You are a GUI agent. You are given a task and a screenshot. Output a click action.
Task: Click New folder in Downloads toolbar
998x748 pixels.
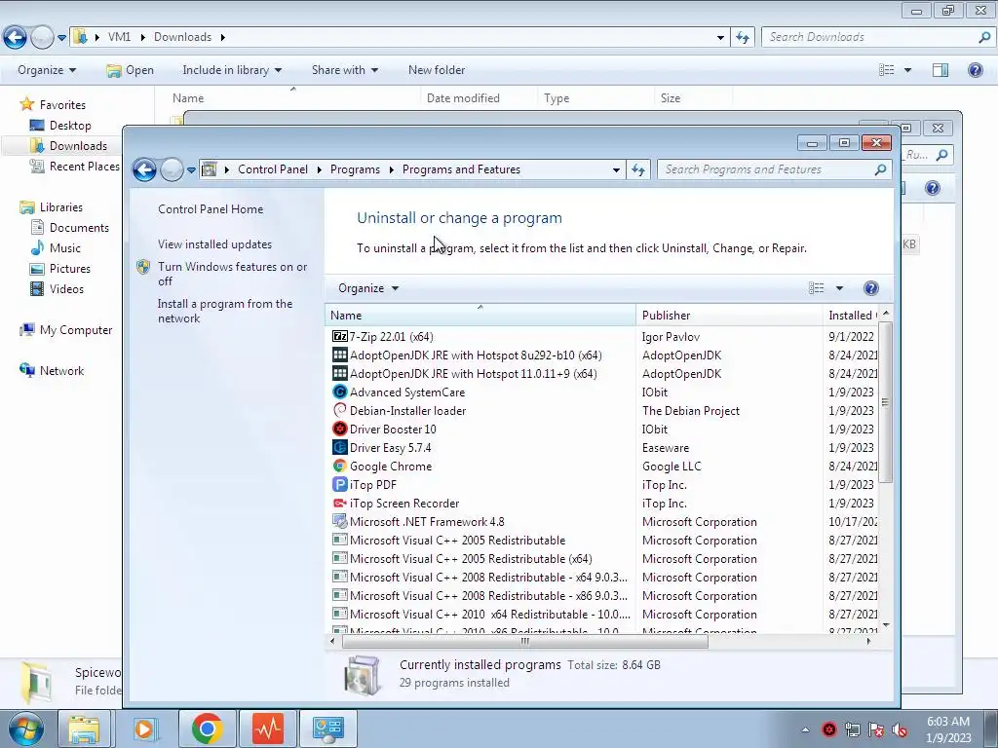tap(437, 70)
